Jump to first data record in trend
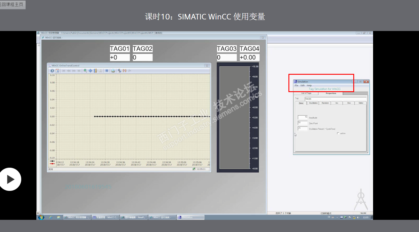Screen dimensions: 419x232 coord(64,71)
